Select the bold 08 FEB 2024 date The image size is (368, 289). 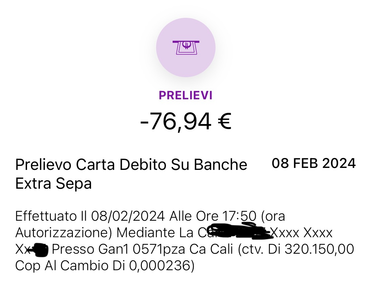tap(314, 164)
